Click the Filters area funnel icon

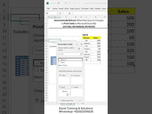[x=60, y=75]
